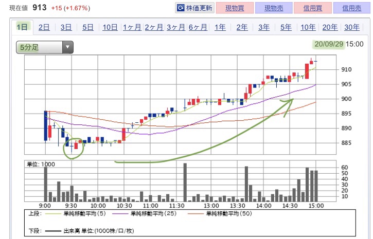Click the 現物売 button
The width and height of the screenshot is (373, 239).
274,8
